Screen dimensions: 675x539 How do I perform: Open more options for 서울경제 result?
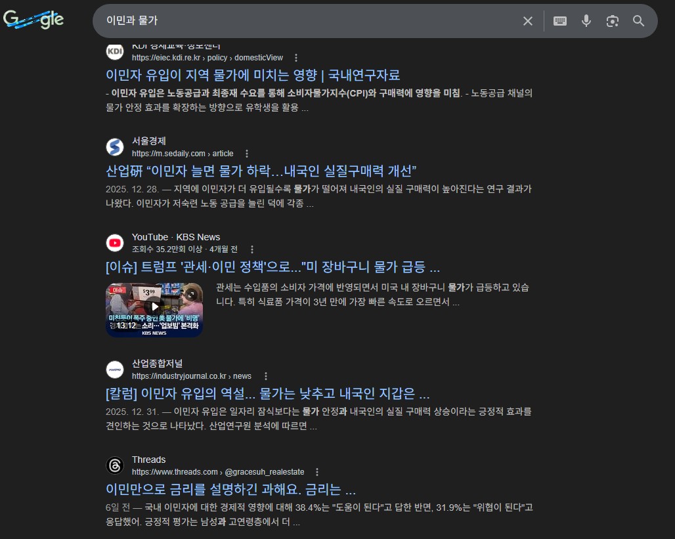tap(247, 154)
